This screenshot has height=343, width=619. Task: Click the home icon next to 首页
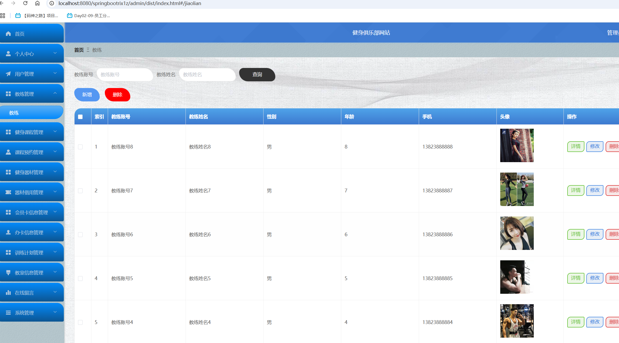click(x=8, y=34)
